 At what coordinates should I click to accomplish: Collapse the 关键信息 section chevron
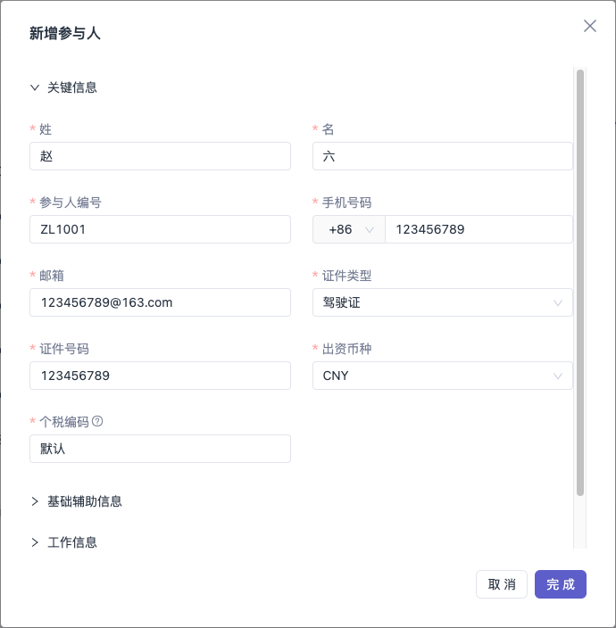(x=35, y=87)
